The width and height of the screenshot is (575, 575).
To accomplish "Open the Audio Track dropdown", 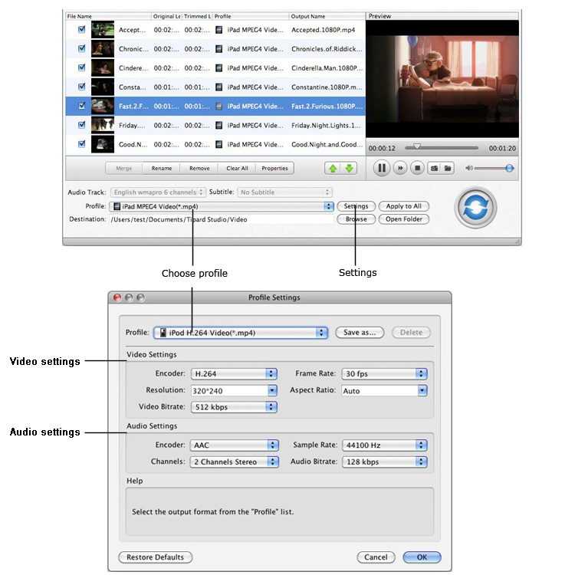I will [158, 192].
